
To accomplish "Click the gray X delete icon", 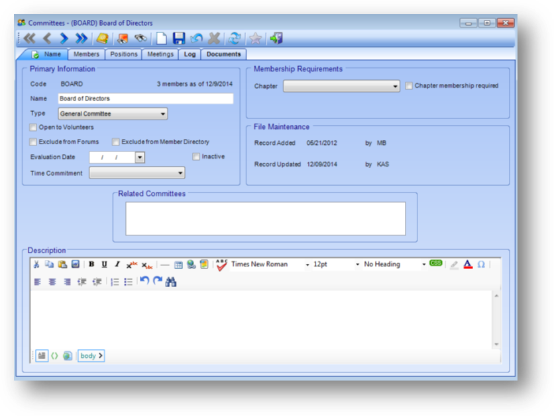I will [214, 38].
